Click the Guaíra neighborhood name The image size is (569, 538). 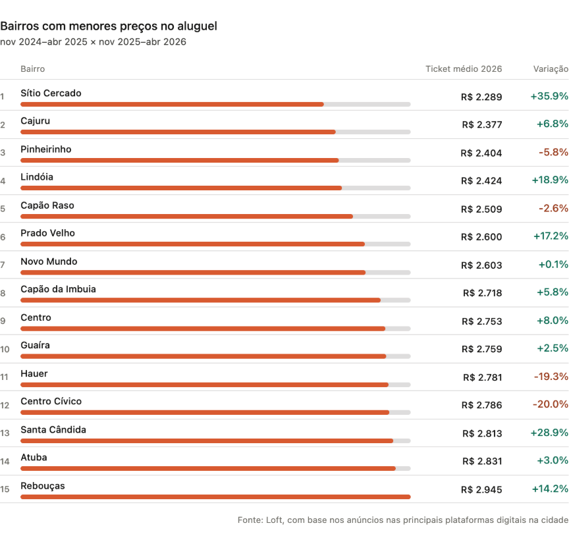coord(35,345)
